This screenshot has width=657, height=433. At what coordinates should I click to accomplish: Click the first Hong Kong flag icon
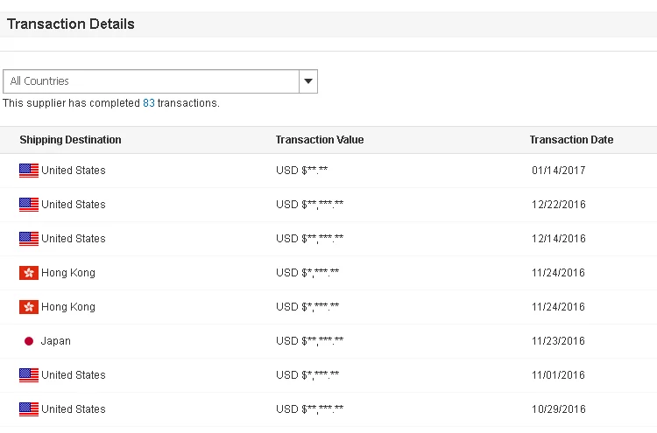(29, 273)
